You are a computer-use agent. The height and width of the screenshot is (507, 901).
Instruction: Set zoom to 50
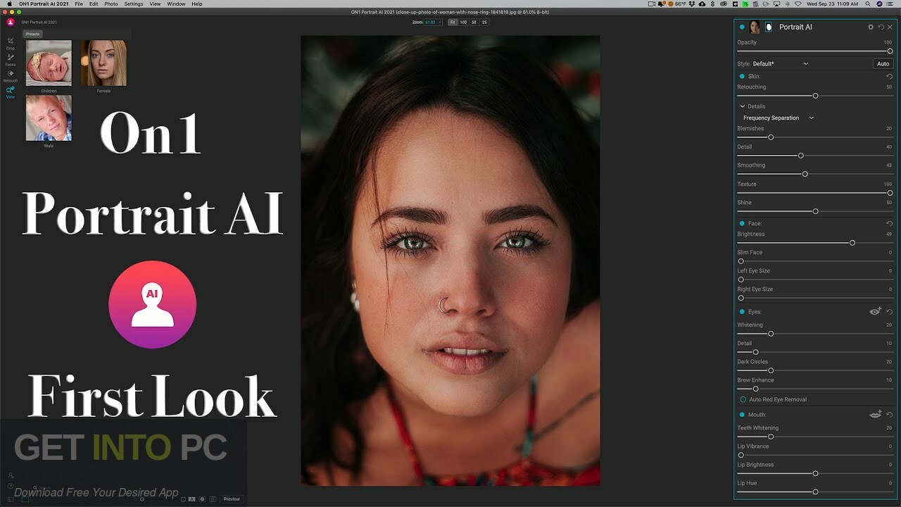[474, 23]
